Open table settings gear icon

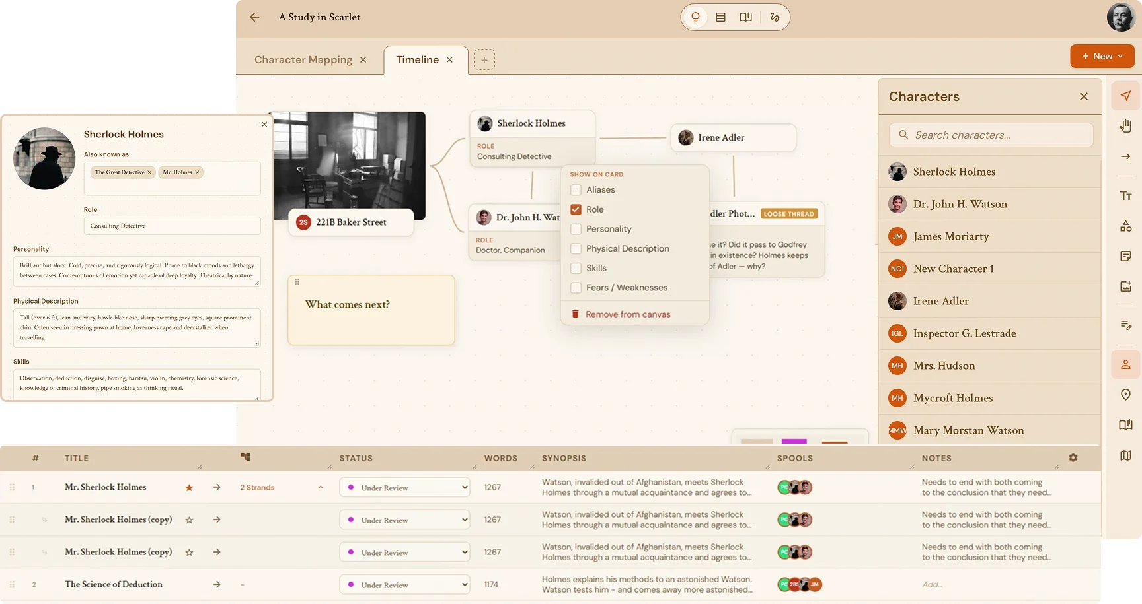click(1073, 457)
